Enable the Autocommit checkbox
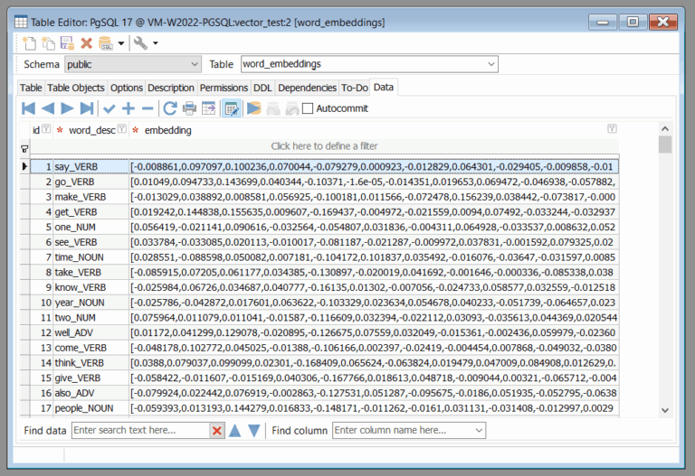 click(x=308, y=108)
